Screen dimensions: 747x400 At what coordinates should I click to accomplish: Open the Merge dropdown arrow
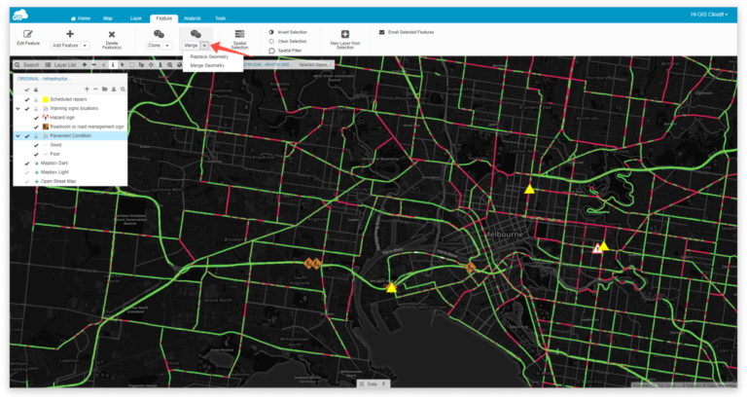204,46
